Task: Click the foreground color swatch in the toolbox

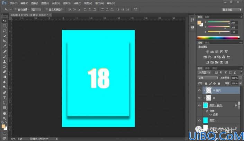Action: point(3,126)
